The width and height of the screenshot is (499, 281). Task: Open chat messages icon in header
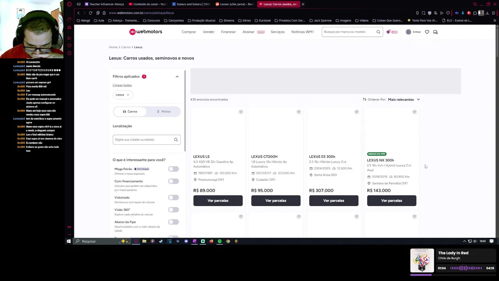pyautogui.click(x=435, y=32)
